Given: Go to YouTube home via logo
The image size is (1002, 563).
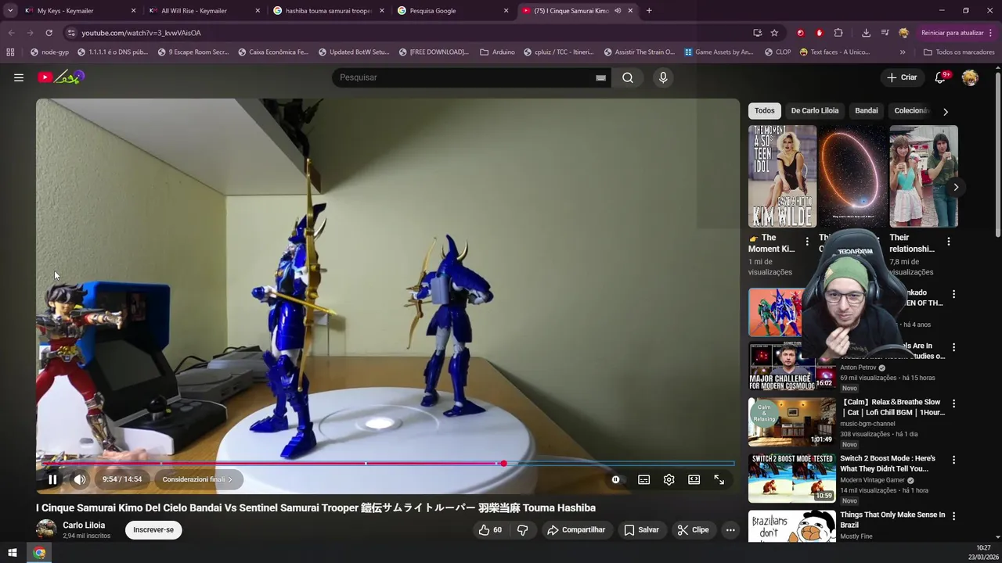Looking at the screenshot, I should (60, 77).
